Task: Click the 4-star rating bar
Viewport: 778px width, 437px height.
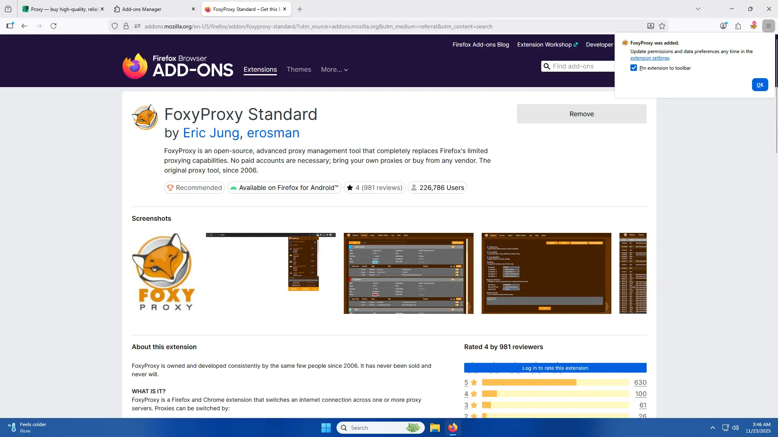Action: click(x=555, y=394)
